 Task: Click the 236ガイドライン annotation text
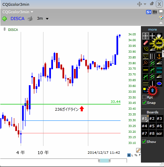coord(67,109)
